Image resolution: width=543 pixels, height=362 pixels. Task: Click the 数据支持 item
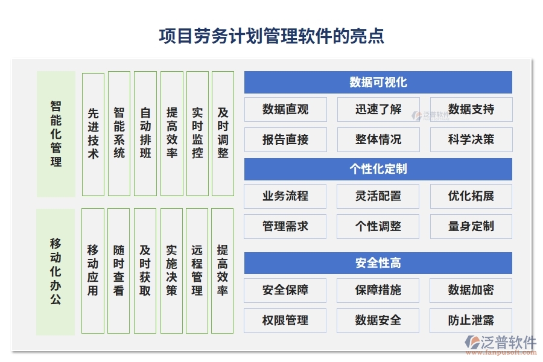tap(471, 109)
